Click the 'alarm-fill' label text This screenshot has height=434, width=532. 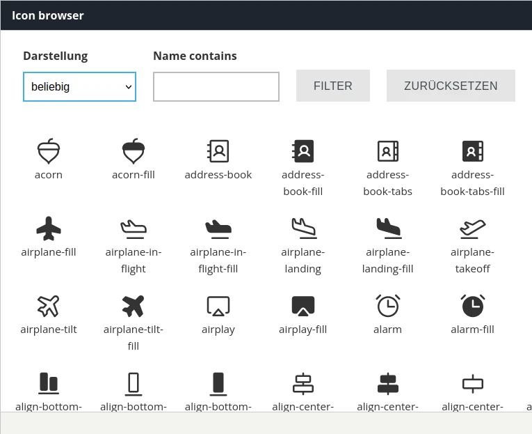[x=473, y=330]
